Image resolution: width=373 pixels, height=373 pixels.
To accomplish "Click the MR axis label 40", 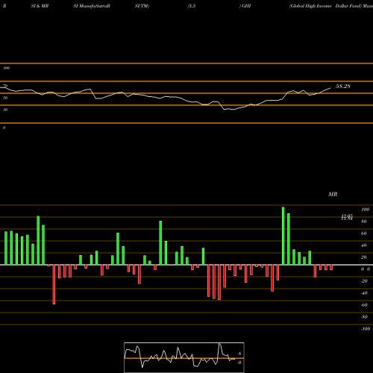I will pos(364,245).
